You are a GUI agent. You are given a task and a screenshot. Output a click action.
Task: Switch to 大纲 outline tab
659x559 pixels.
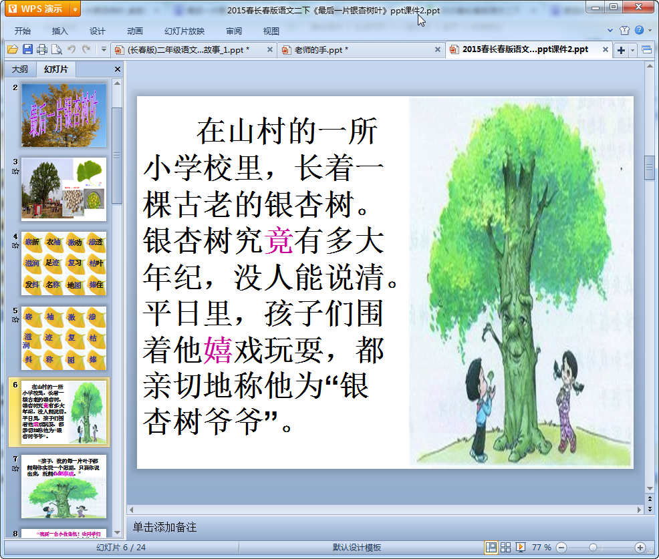[20, 69]
